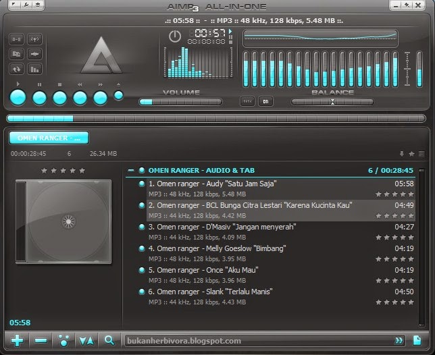435x355 pixels.
Task: Adjust the first equalizer band slider
Action: coord(246,70)
